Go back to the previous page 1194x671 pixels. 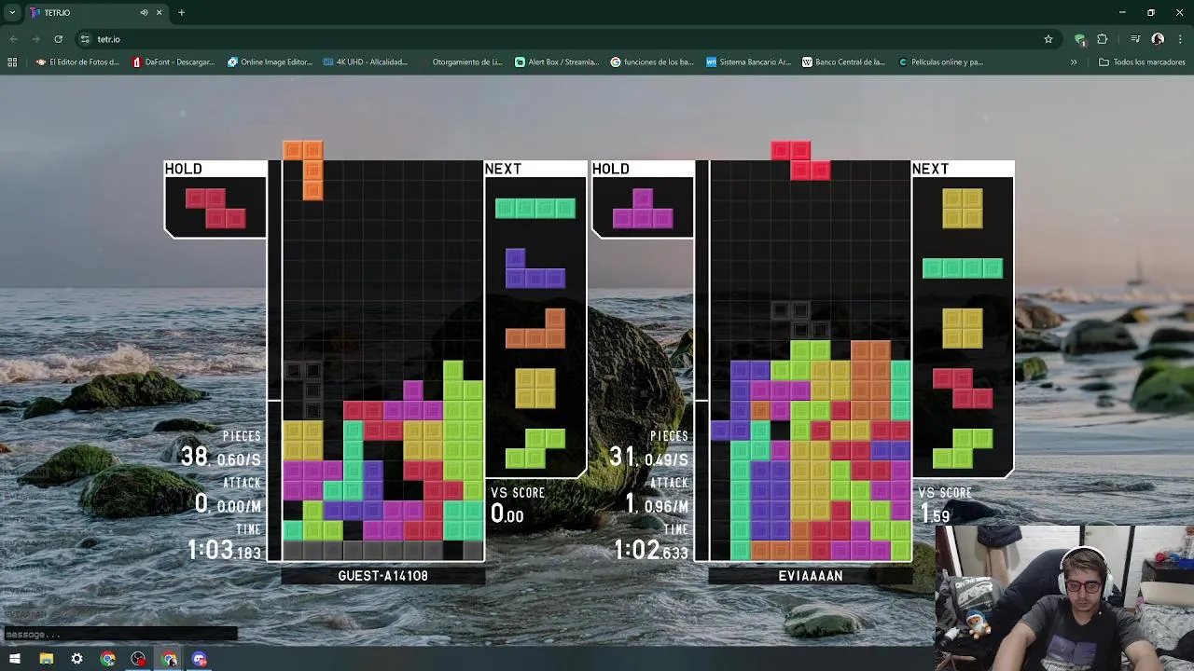click(x=14, y=39)
